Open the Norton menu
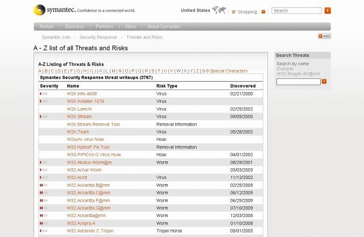This screenshot has width=364, height=237. pos(47,27)
